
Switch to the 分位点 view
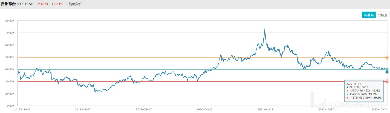[382, 15]
